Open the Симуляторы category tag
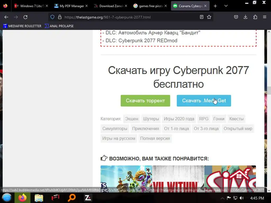The height and width of the screenshot is (203, 271). click(115, 129)
